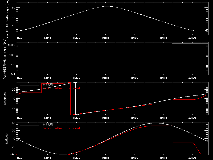
Task: Click Solar reflection point legend in Latitude plot
Action: [62, 128]
